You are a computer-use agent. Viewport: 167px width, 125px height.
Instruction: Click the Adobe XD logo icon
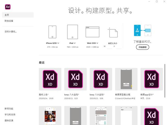[8, 7]
